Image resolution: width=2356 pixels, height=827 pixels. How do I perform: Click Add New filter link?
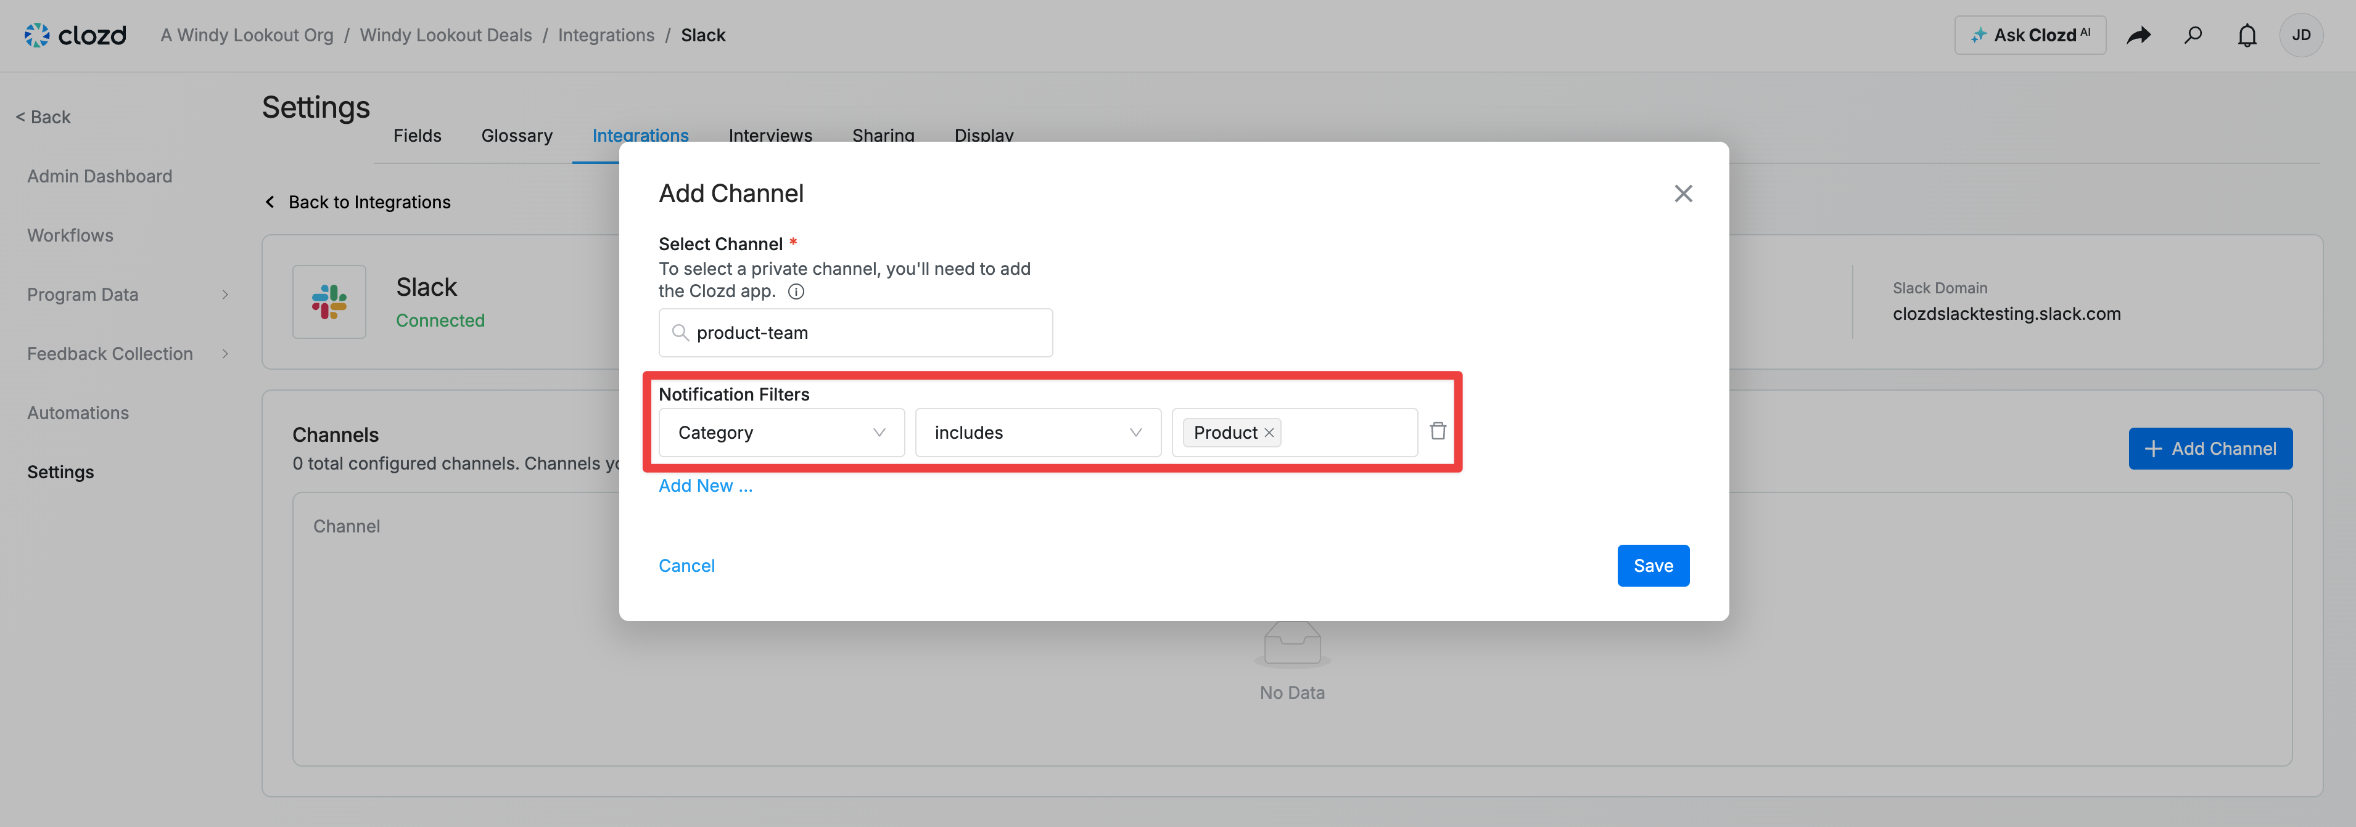coord(705,486)
